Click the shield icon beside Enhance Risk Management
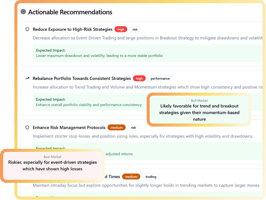The width and height of the screenshot is (266, 200). (27, 128)
